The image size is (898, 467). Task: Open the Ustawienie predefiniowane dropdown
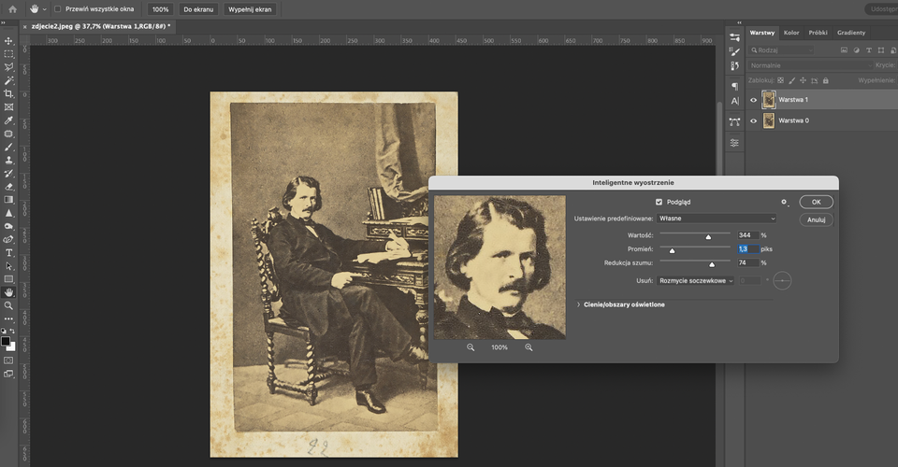tap(717, 219)
